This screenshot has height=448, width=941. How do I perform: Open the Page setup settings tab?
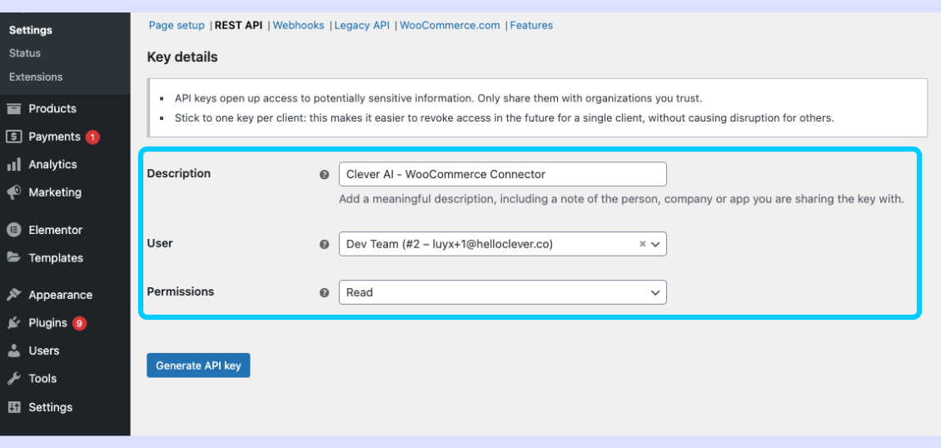click(x=177, y=25)
